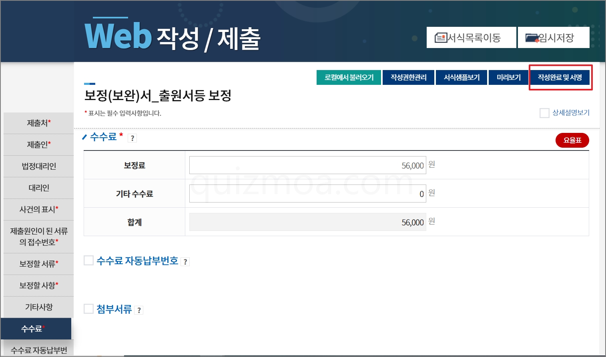Click the 보정료 amount input field

click(307, 165)
